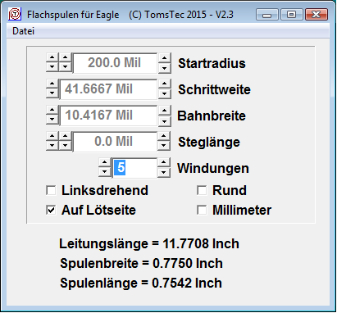The height and width of the screenshot is (313, 337).
Task: Click the Schrittweite label
Action: tap(214, 89)
